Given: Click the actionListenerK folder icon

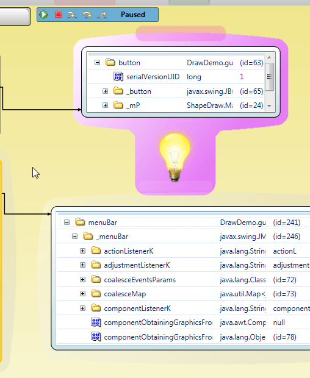Looking at the screenshot, I should tap(96, 251).
